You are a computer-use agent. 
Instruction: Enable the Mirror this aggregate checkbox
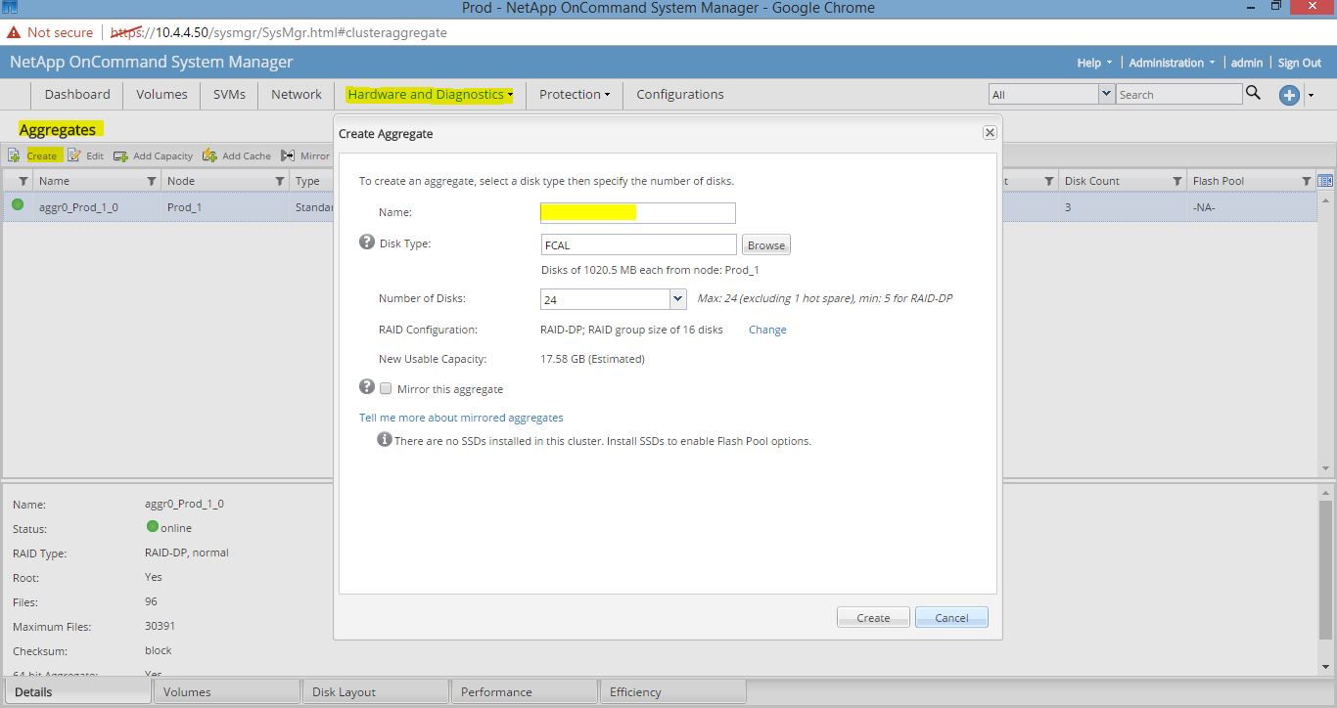click(386, 388)
